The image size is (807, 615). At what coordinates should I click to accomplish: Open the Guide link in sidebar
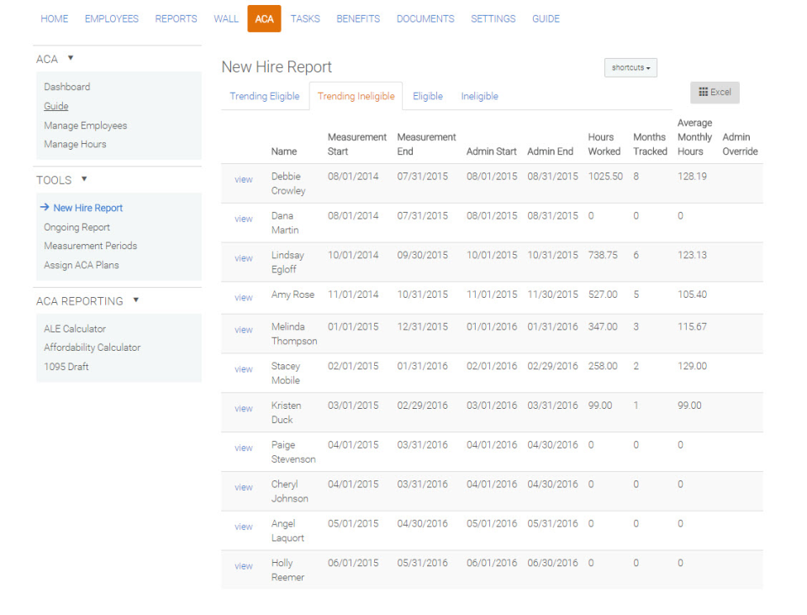56,106
